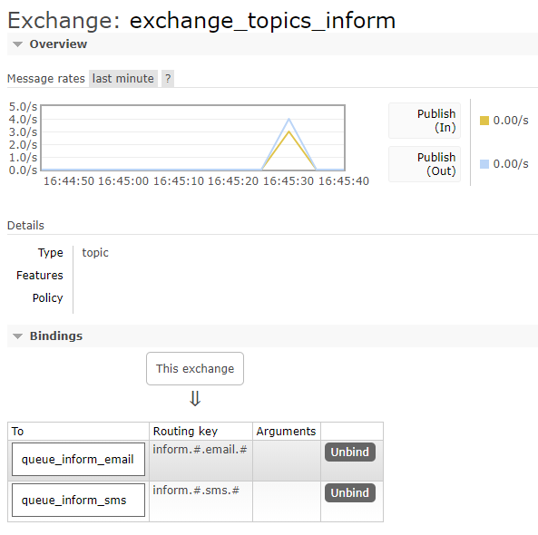Click the 'This exchange' box
538x535 pixels.
[x=195, y=369]
